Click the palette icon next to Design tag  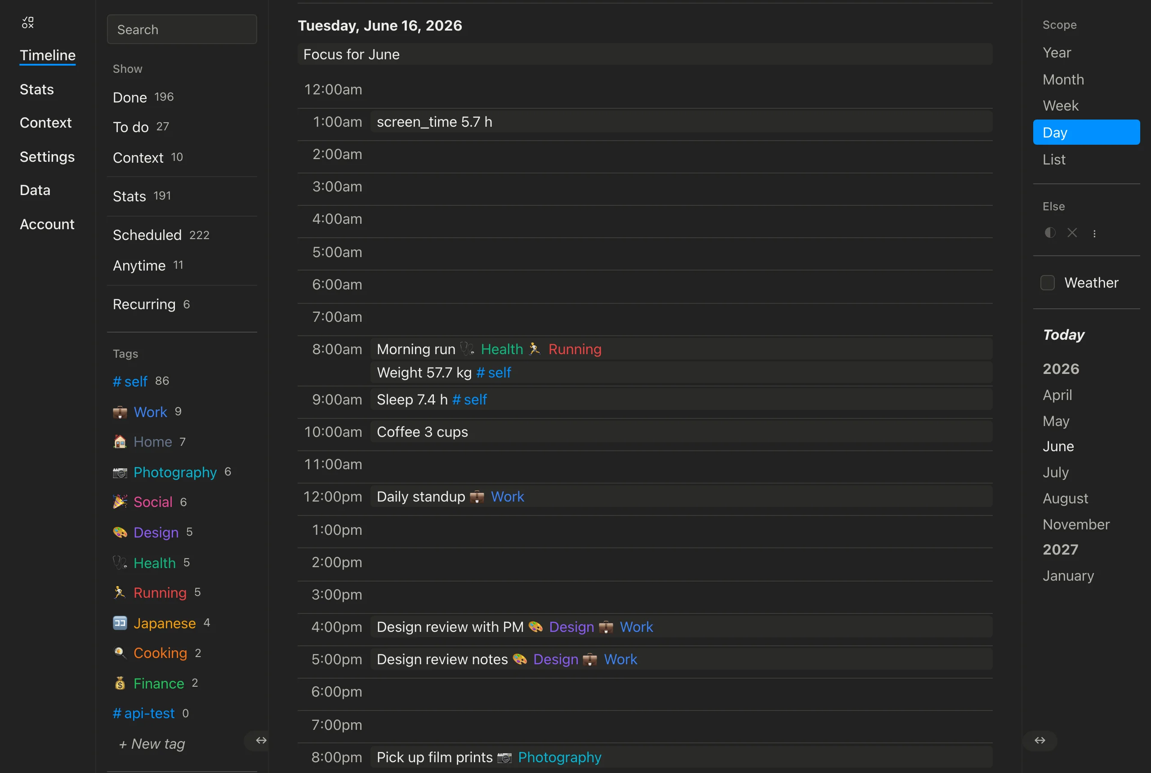click(120, 533)
